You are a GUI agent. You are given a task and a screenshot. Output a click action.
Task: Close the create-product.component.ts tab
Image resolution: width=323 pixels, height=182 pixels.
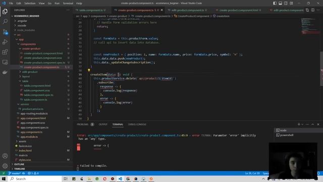coord(161,10)
